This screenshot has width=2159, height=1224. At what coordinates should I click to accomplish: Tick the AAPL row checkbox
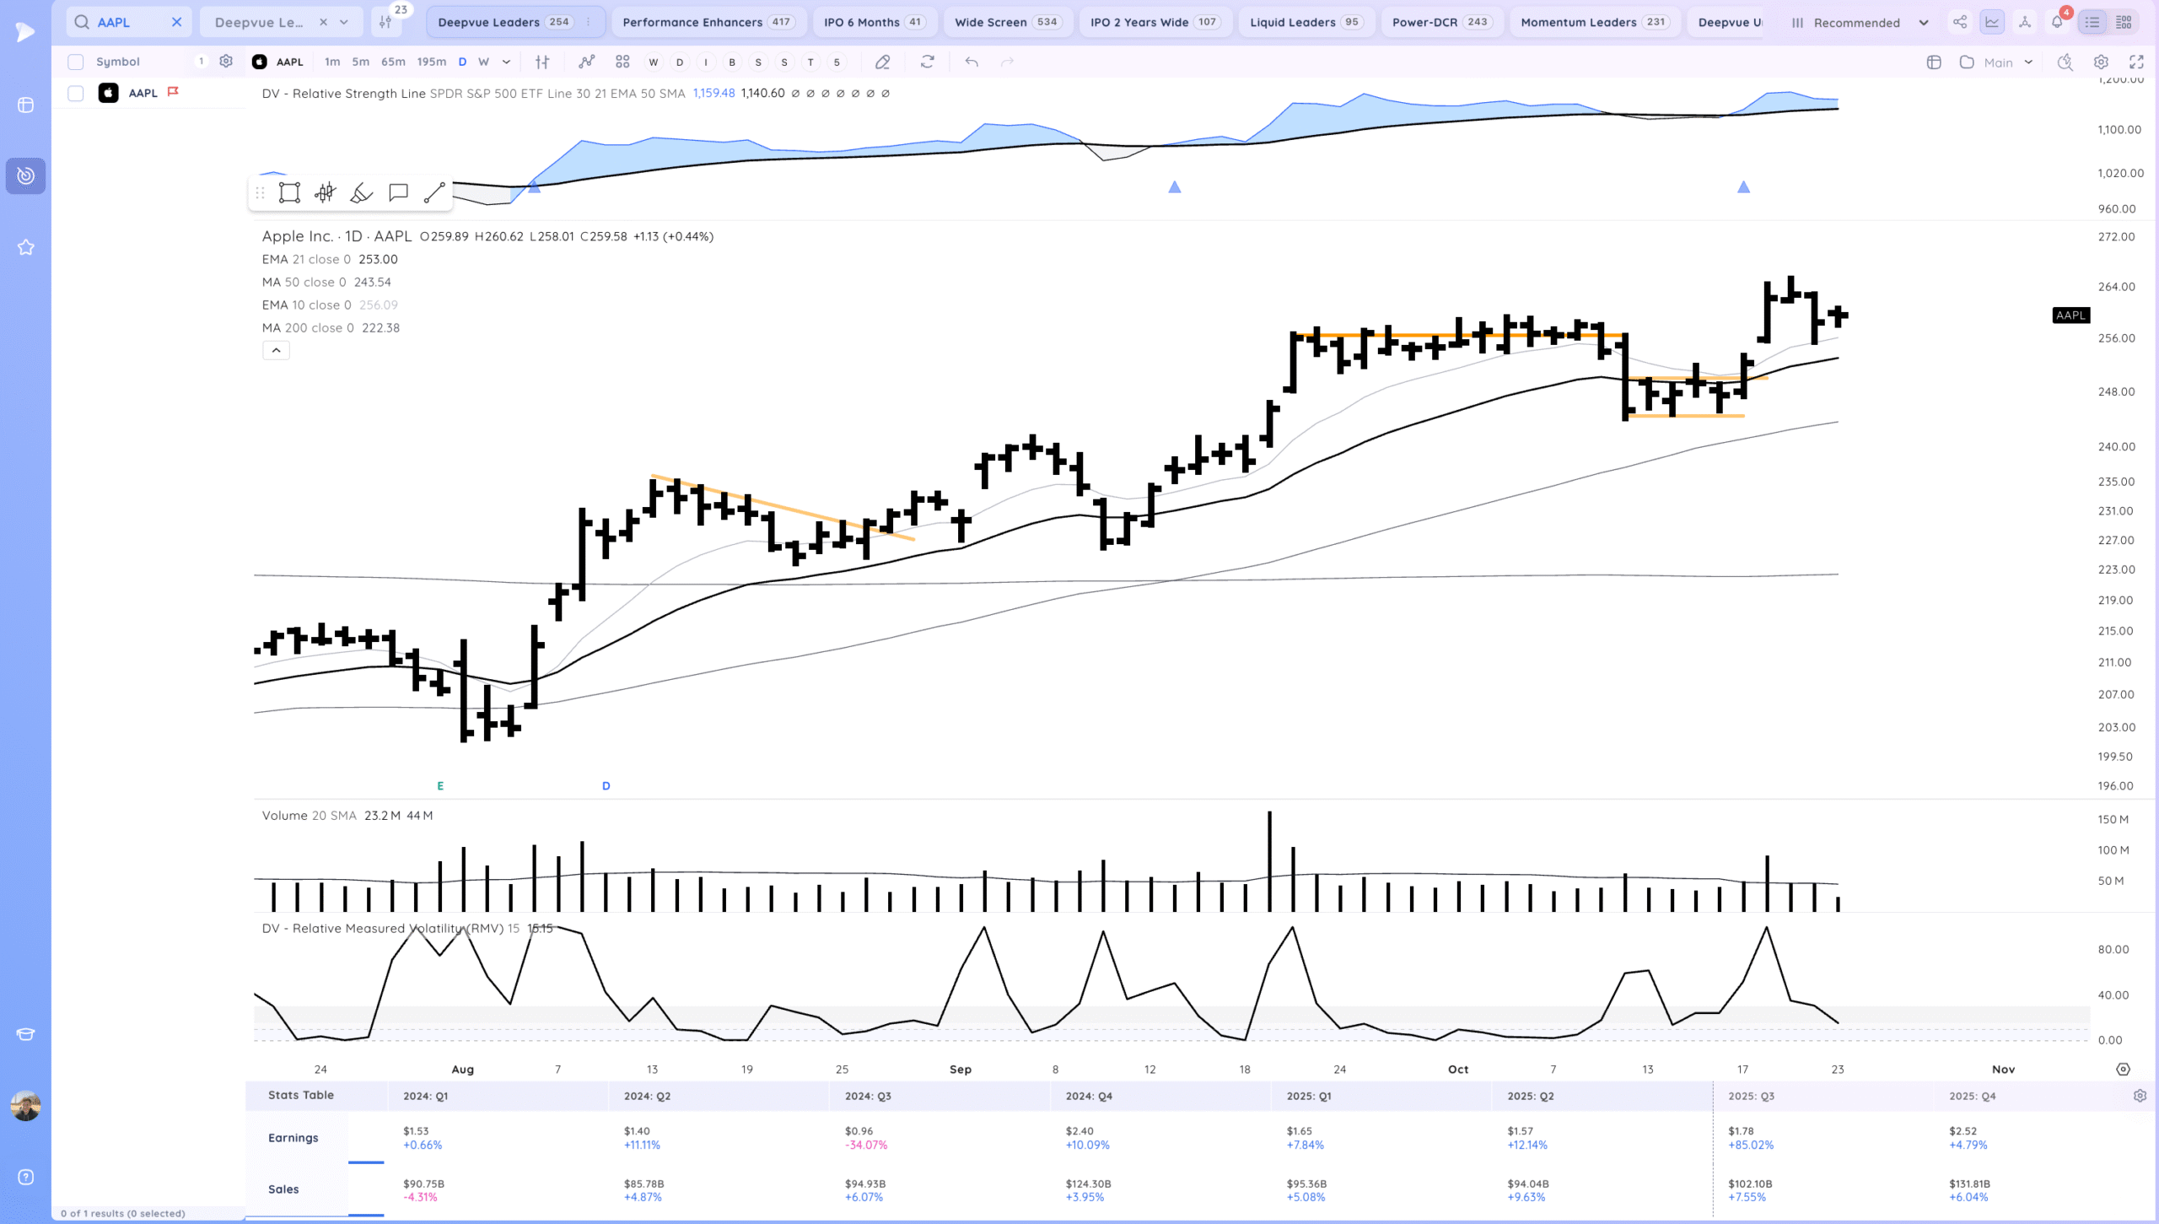tap(76, 93)
